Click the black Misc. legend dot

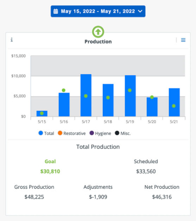117,133
